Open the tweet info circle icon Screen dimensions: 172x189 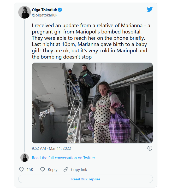point(150,148)
